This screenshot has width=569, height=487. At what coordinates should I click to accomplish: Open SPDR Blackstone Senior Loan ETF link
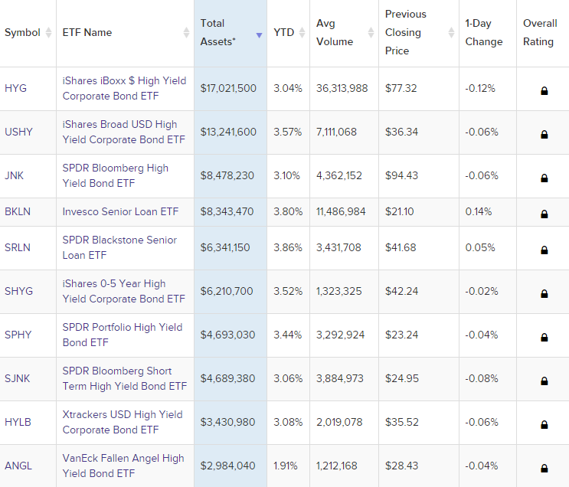pos(119,247)
